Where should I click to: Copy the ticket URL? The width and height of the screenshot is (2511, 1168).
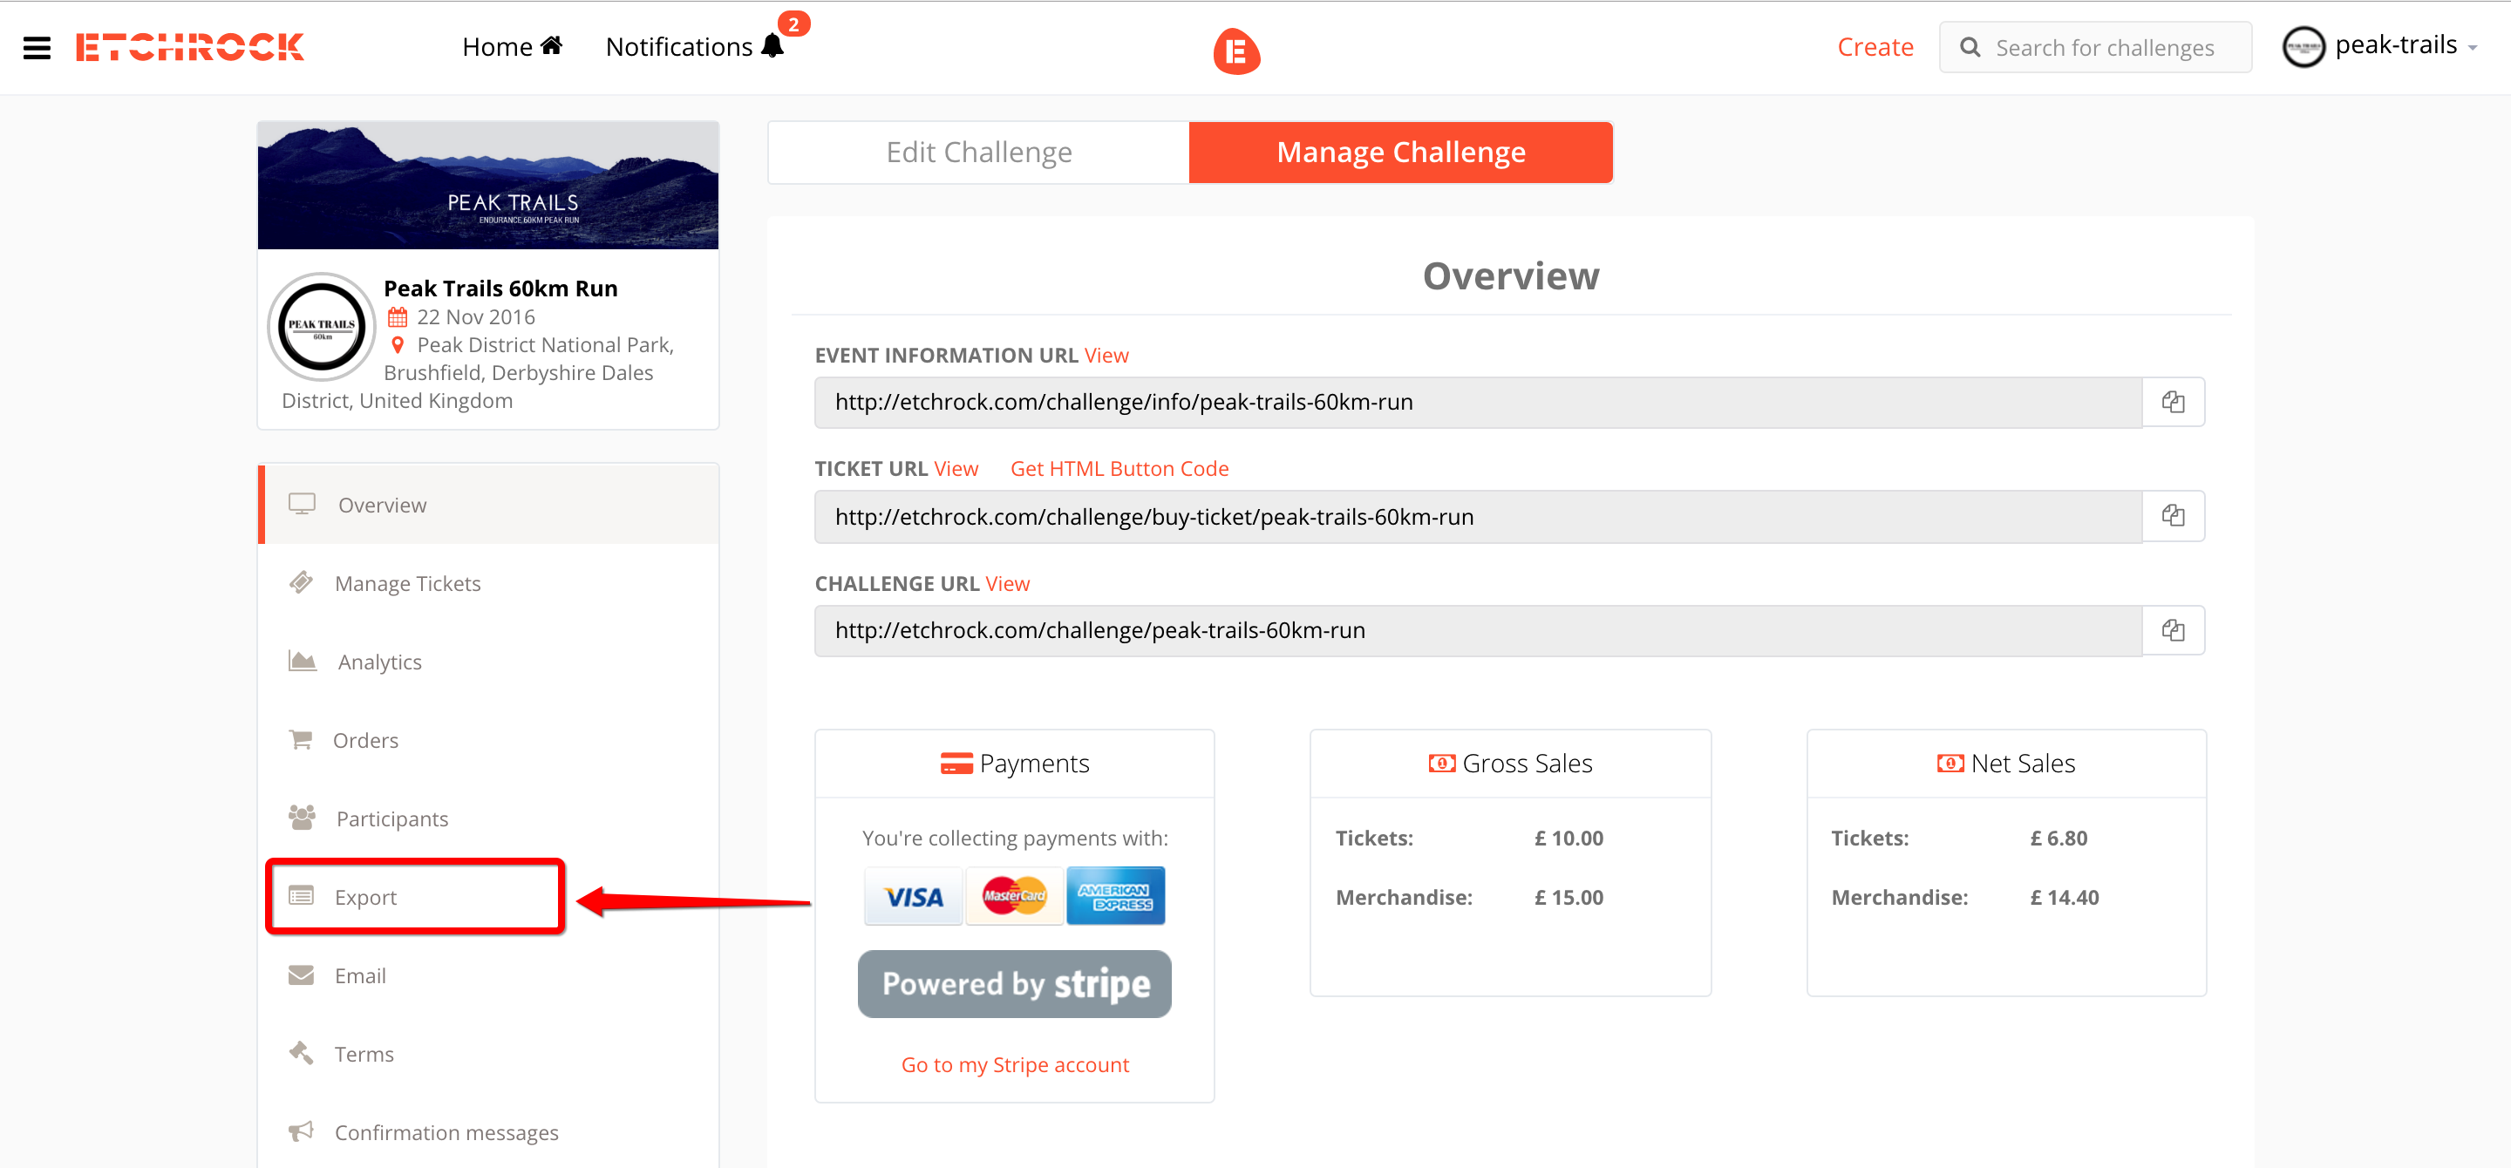(x=2172, y=516)
